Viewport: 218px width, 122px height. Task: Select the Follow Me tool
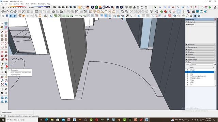click(x=6, y=56)
